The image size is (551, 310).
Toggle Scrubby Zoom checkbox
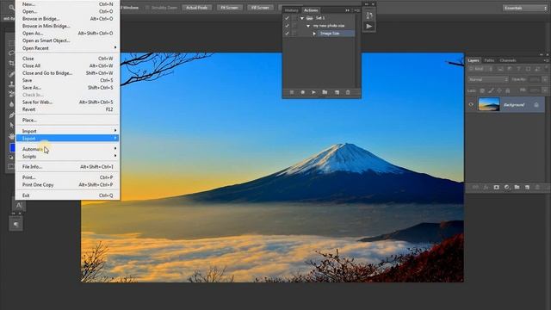(x=147, y=8)
